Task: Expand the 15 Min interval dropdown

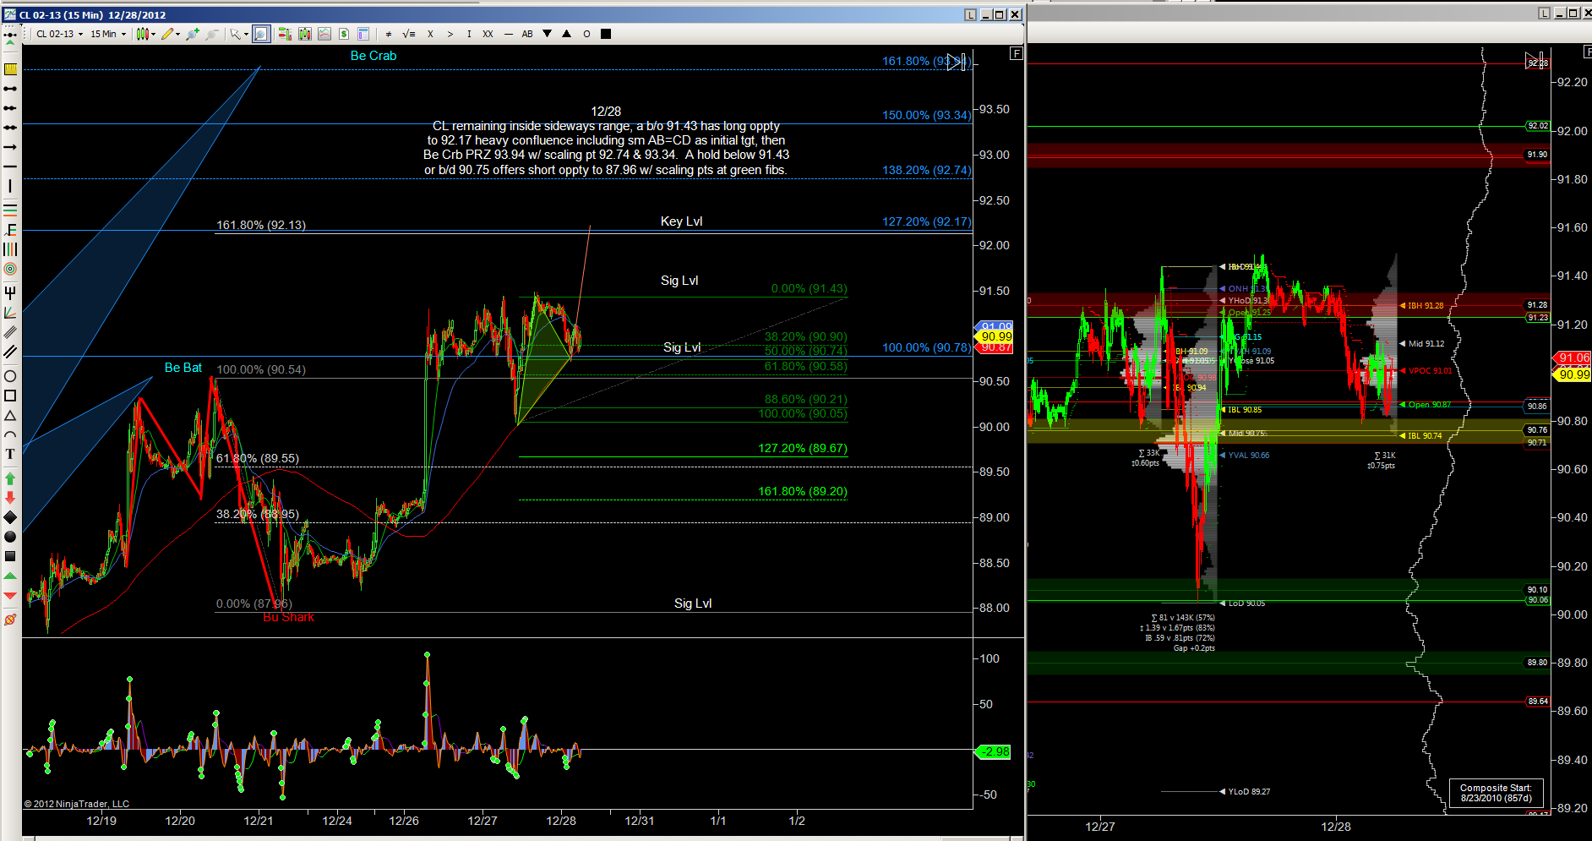Action: click(108, 34)
